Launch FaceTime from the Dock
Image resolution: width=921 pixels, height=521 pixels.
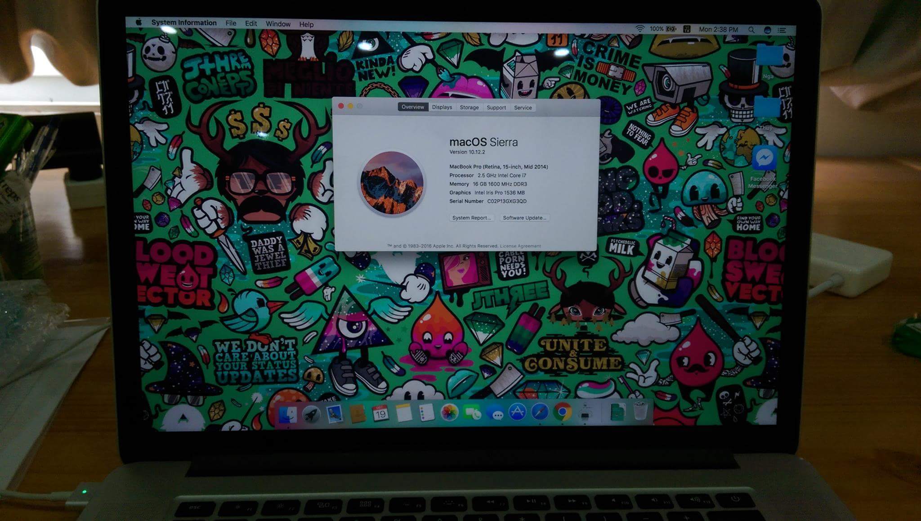472,413
